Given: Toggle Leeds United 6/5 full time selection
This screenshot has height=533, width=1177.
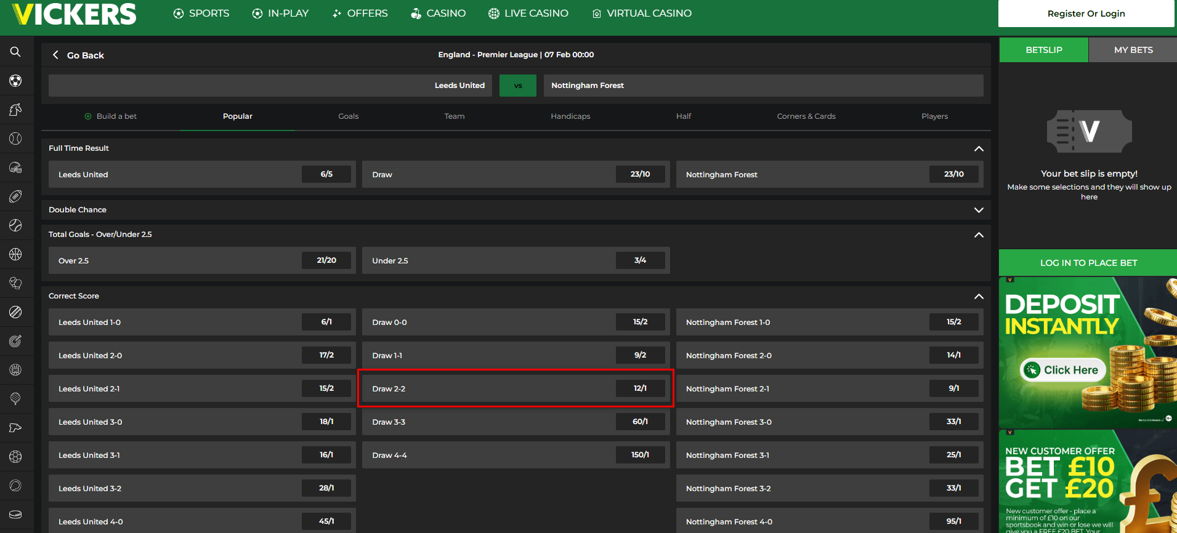Looking at the screenshot, I should pos(202,174).
